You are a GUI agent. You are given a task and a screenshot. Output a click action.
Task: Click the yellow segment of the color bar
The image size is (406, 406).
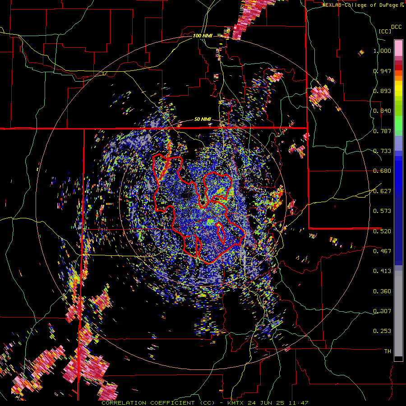tap(398, 89)
